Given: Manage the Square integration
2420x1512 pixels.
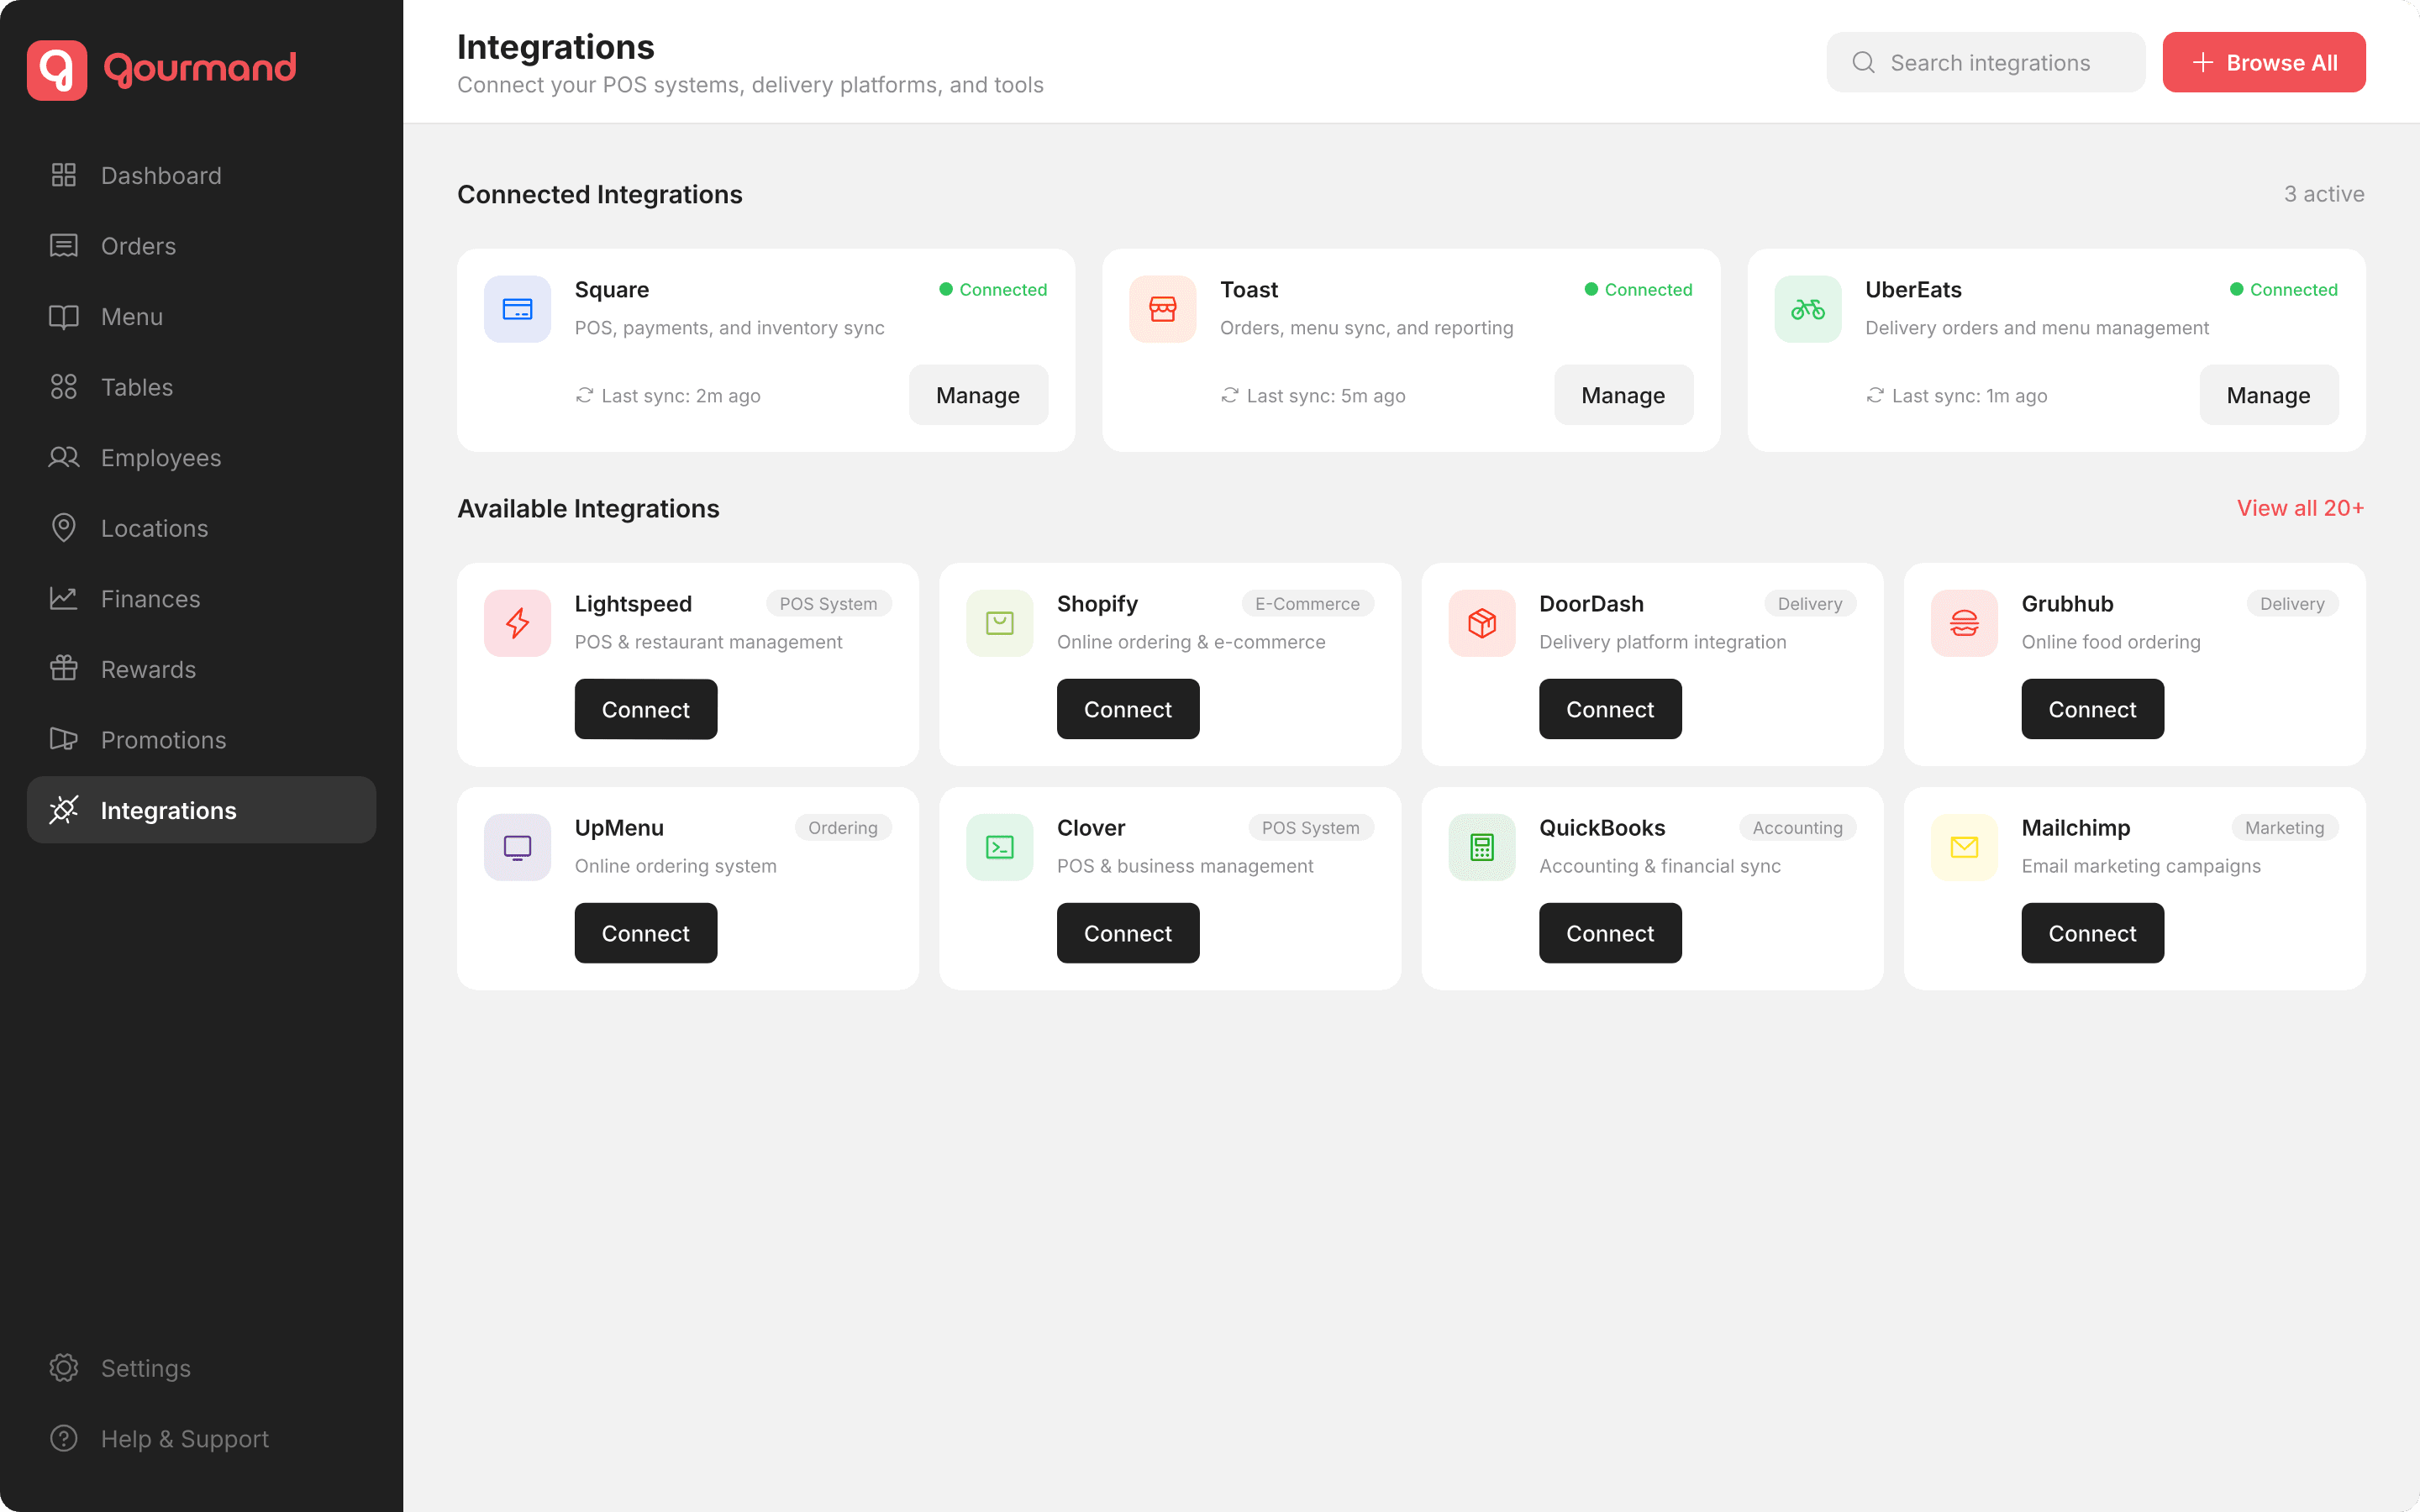Looking at the screenshot, I should 978,395.
